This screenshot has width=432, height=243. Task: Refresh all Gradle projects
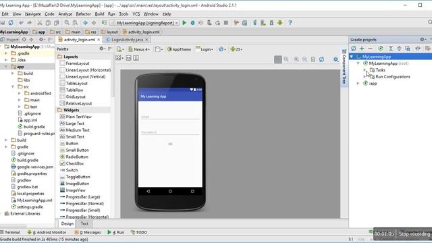tap(354, 49)
